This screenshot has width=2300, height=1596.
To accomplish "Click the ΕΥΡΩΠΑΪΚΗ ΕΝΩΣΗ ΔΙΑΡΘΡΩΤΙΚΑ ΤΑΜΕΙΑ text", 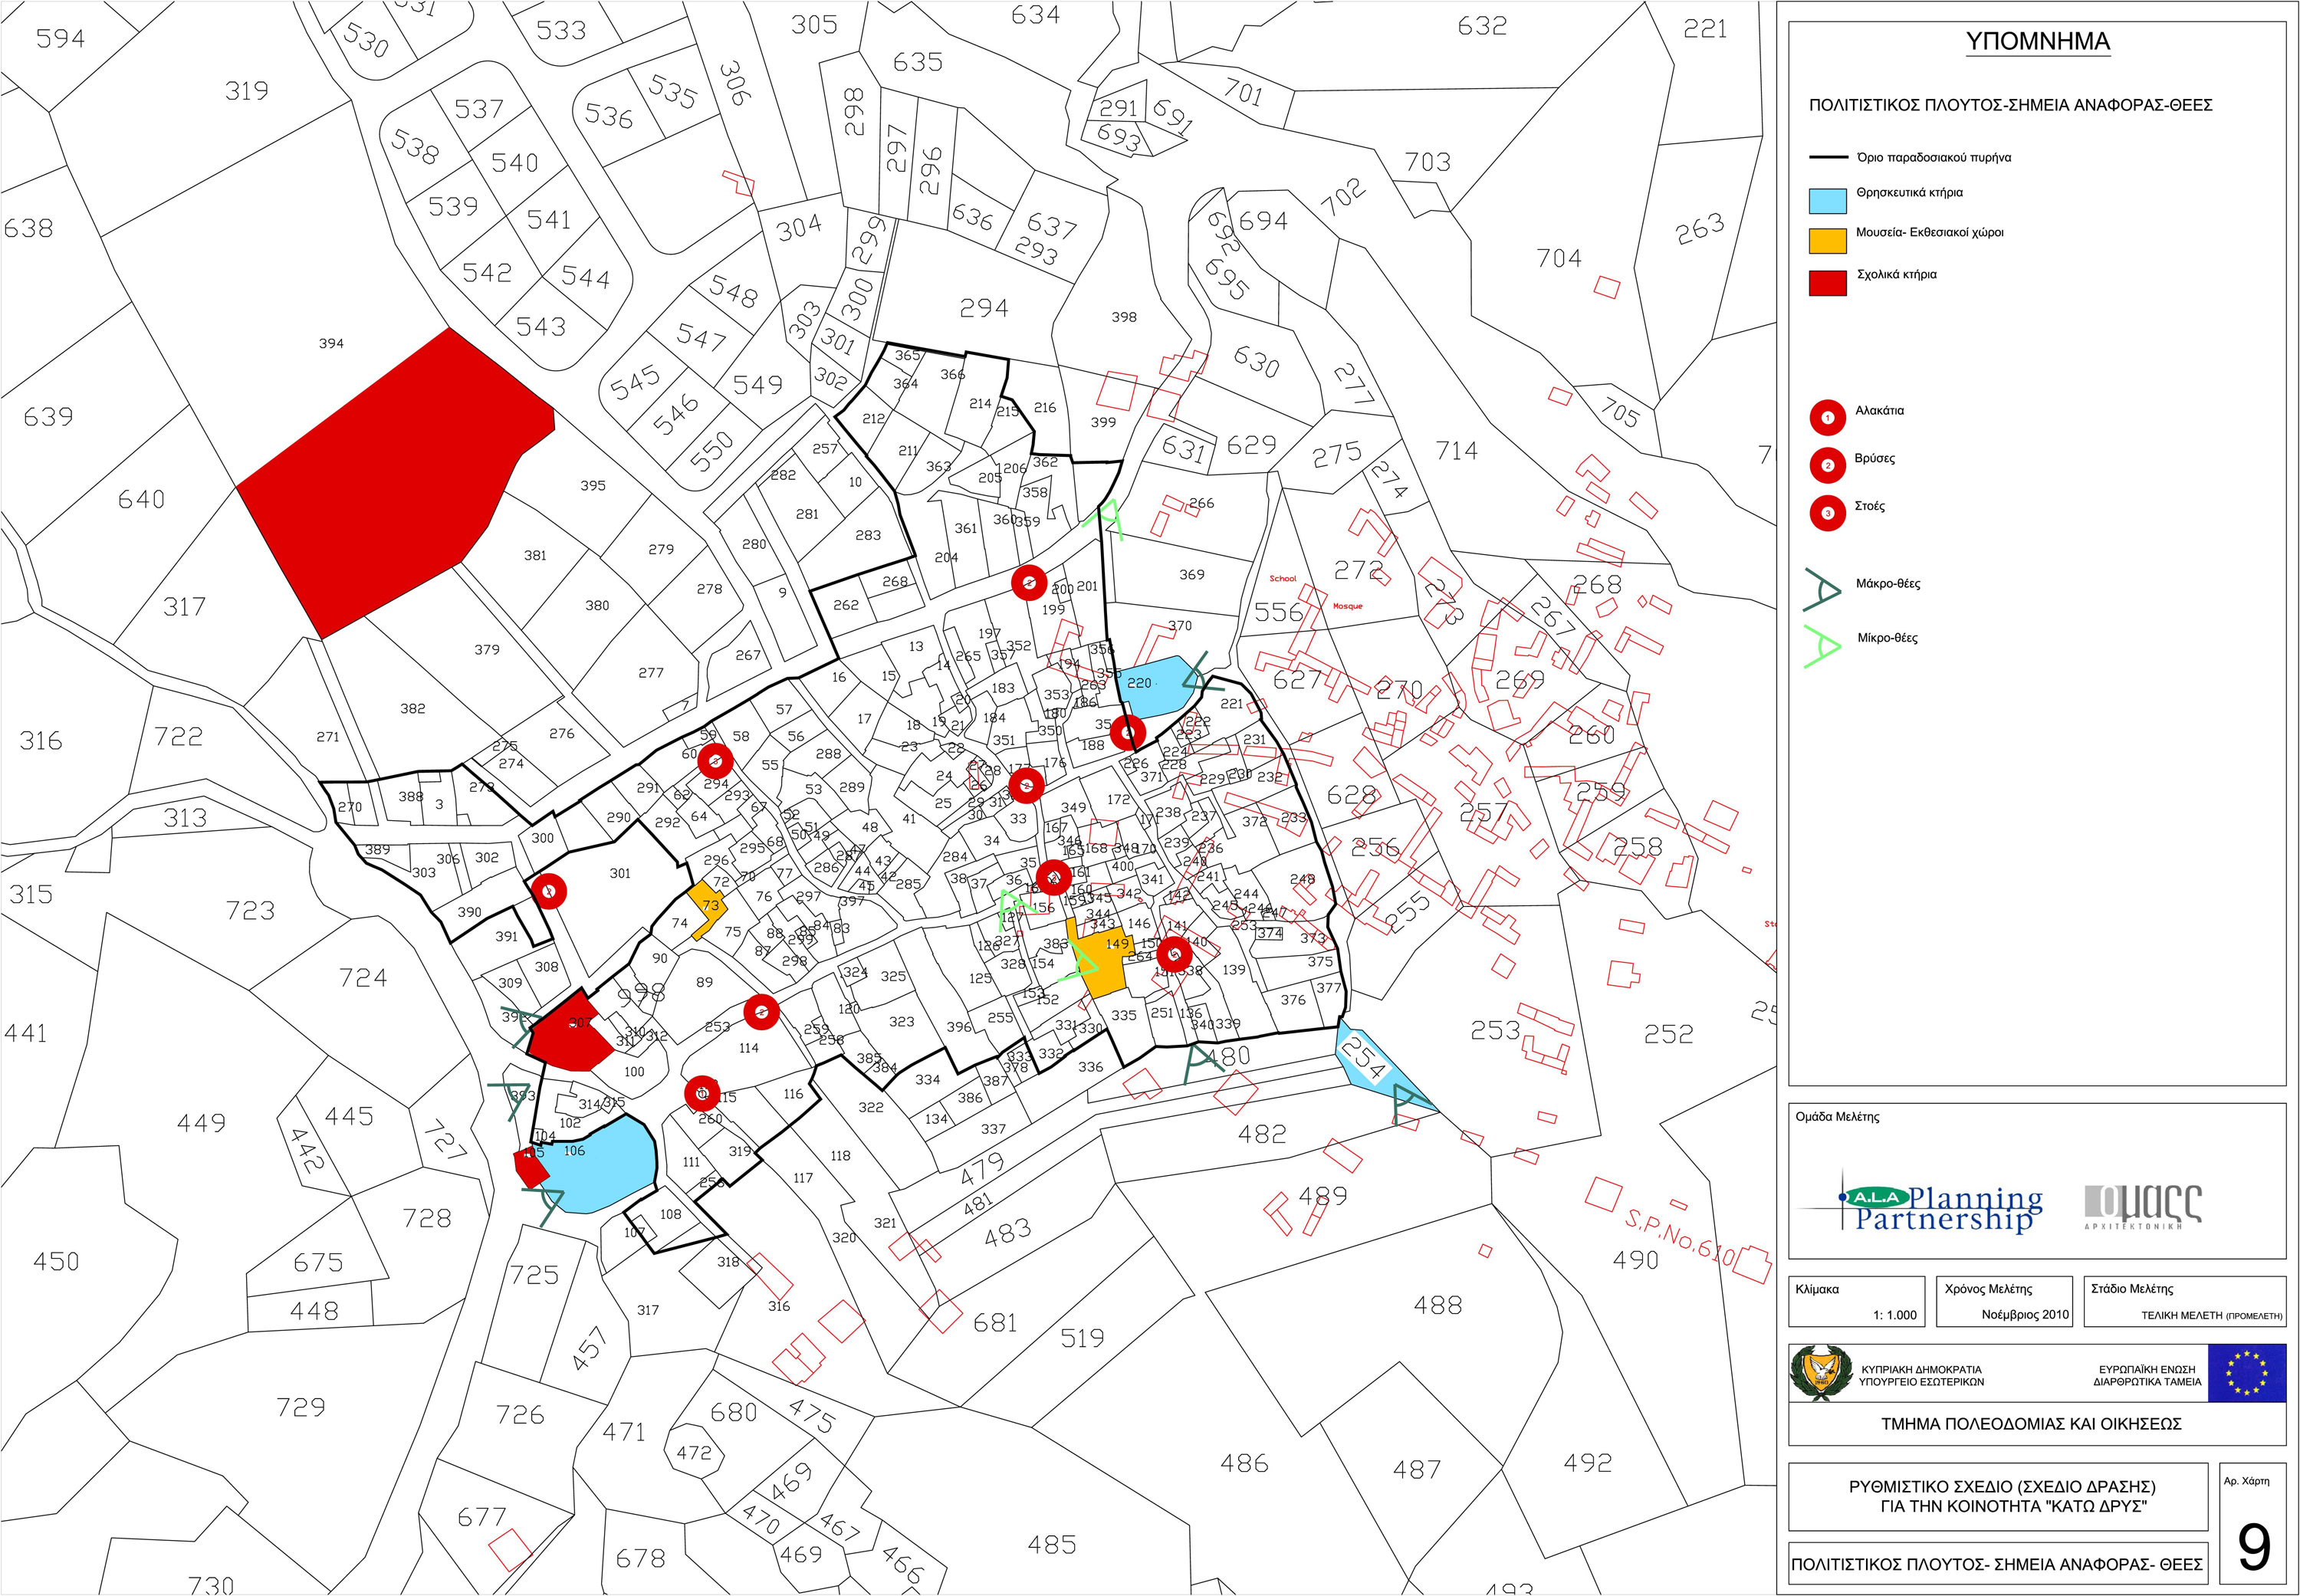I will [x=2147, y=1375].
